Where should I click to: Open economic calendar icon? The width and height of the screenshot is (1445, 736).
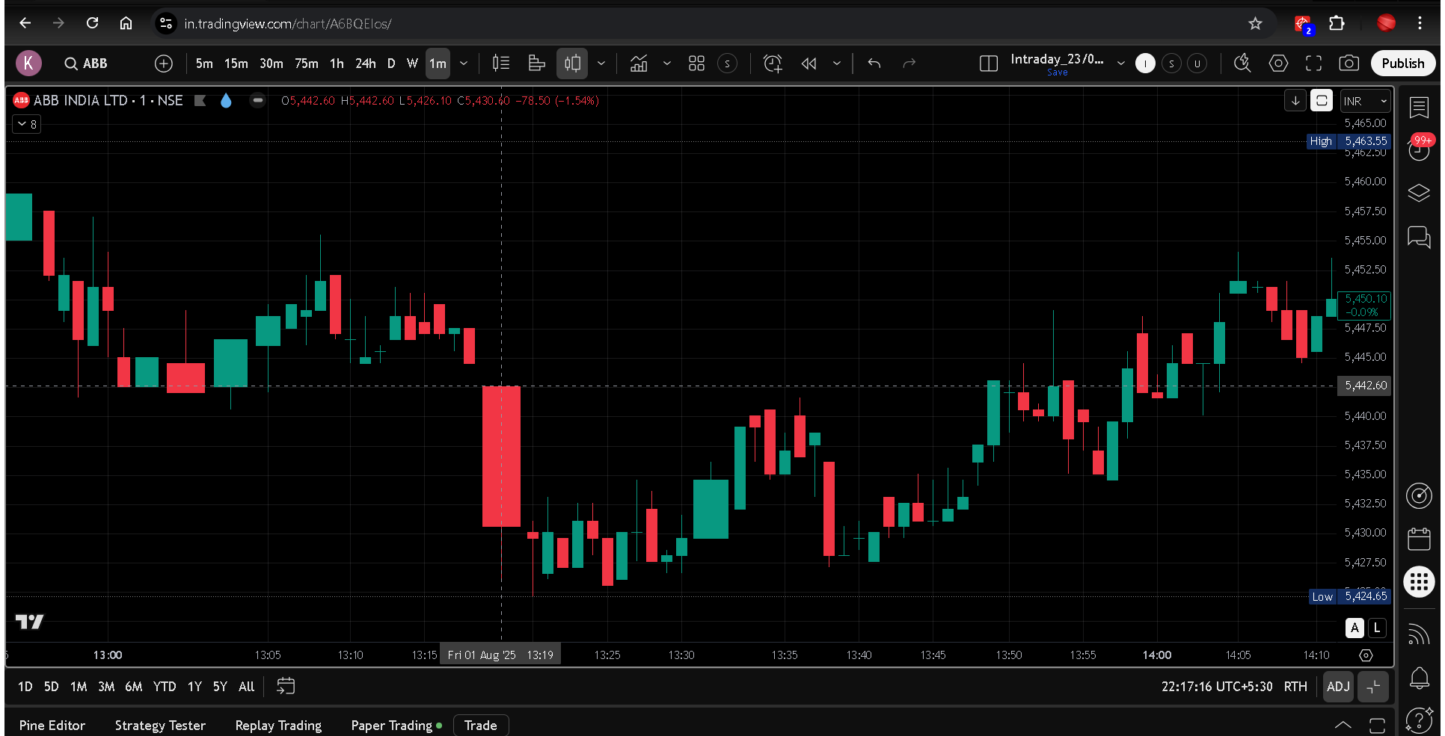[1418, 538]
